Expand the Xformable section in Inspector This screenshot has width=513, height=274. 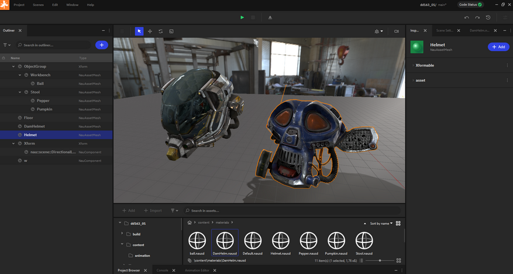[413, 65]
